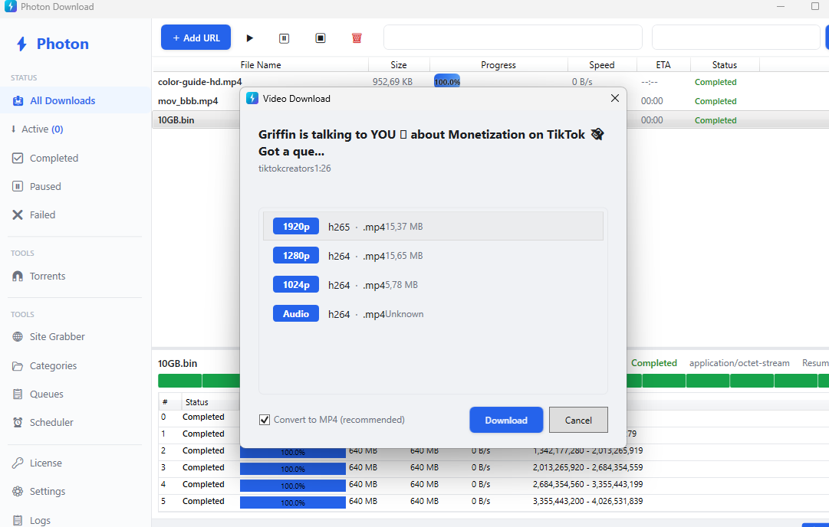Click segment 4 byte range text
Image resolution: width=829 pixels, height=527 pixels.
[x=587, y=484]
